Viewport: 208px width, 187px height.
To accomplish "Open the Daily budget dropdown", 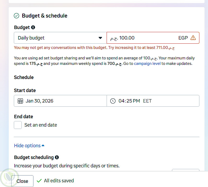I will pos(60,38).
